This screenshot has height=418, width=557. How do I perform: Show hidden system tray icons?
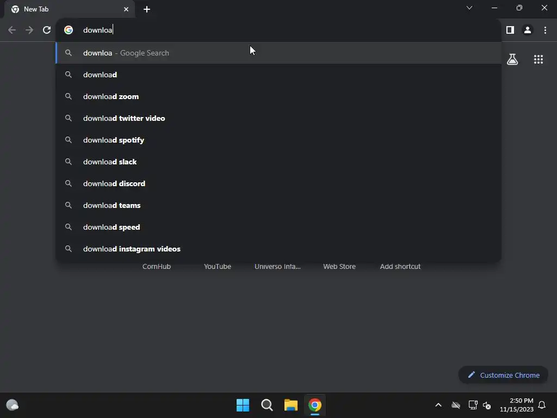(x=438, y=405)
